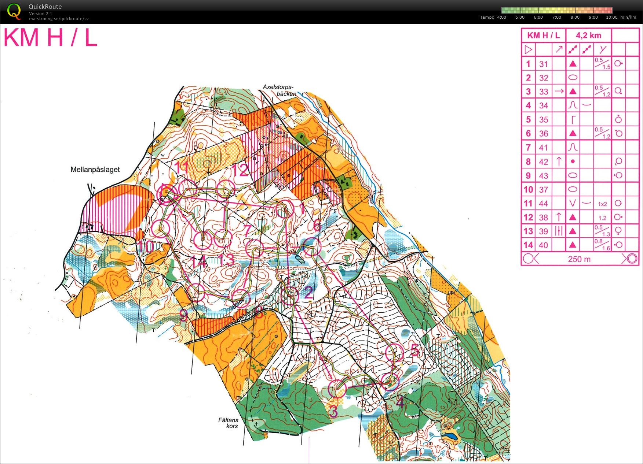
Task: Click control code 41 in row 7
Action: click(x=543, y=148)
